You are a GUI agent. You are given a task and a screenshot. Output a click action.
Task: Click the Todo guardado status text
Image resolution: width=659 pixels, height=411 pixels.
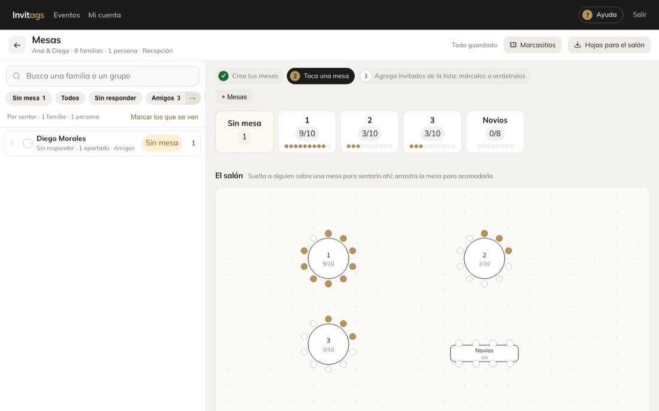pos(474,45)
